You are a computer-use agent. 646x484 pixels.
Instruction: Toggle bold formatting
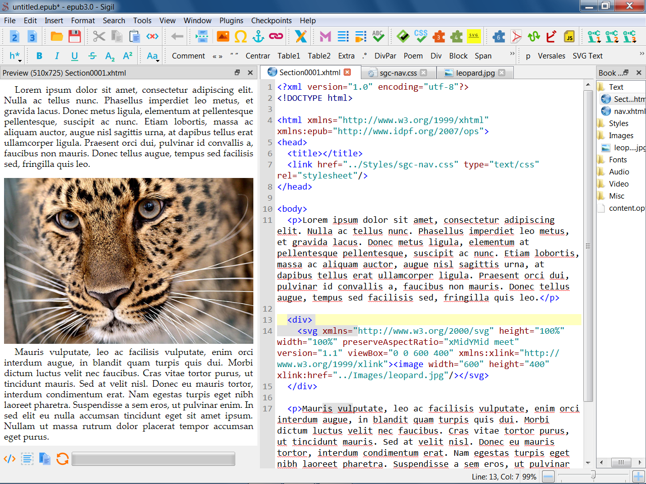point(39,56)
